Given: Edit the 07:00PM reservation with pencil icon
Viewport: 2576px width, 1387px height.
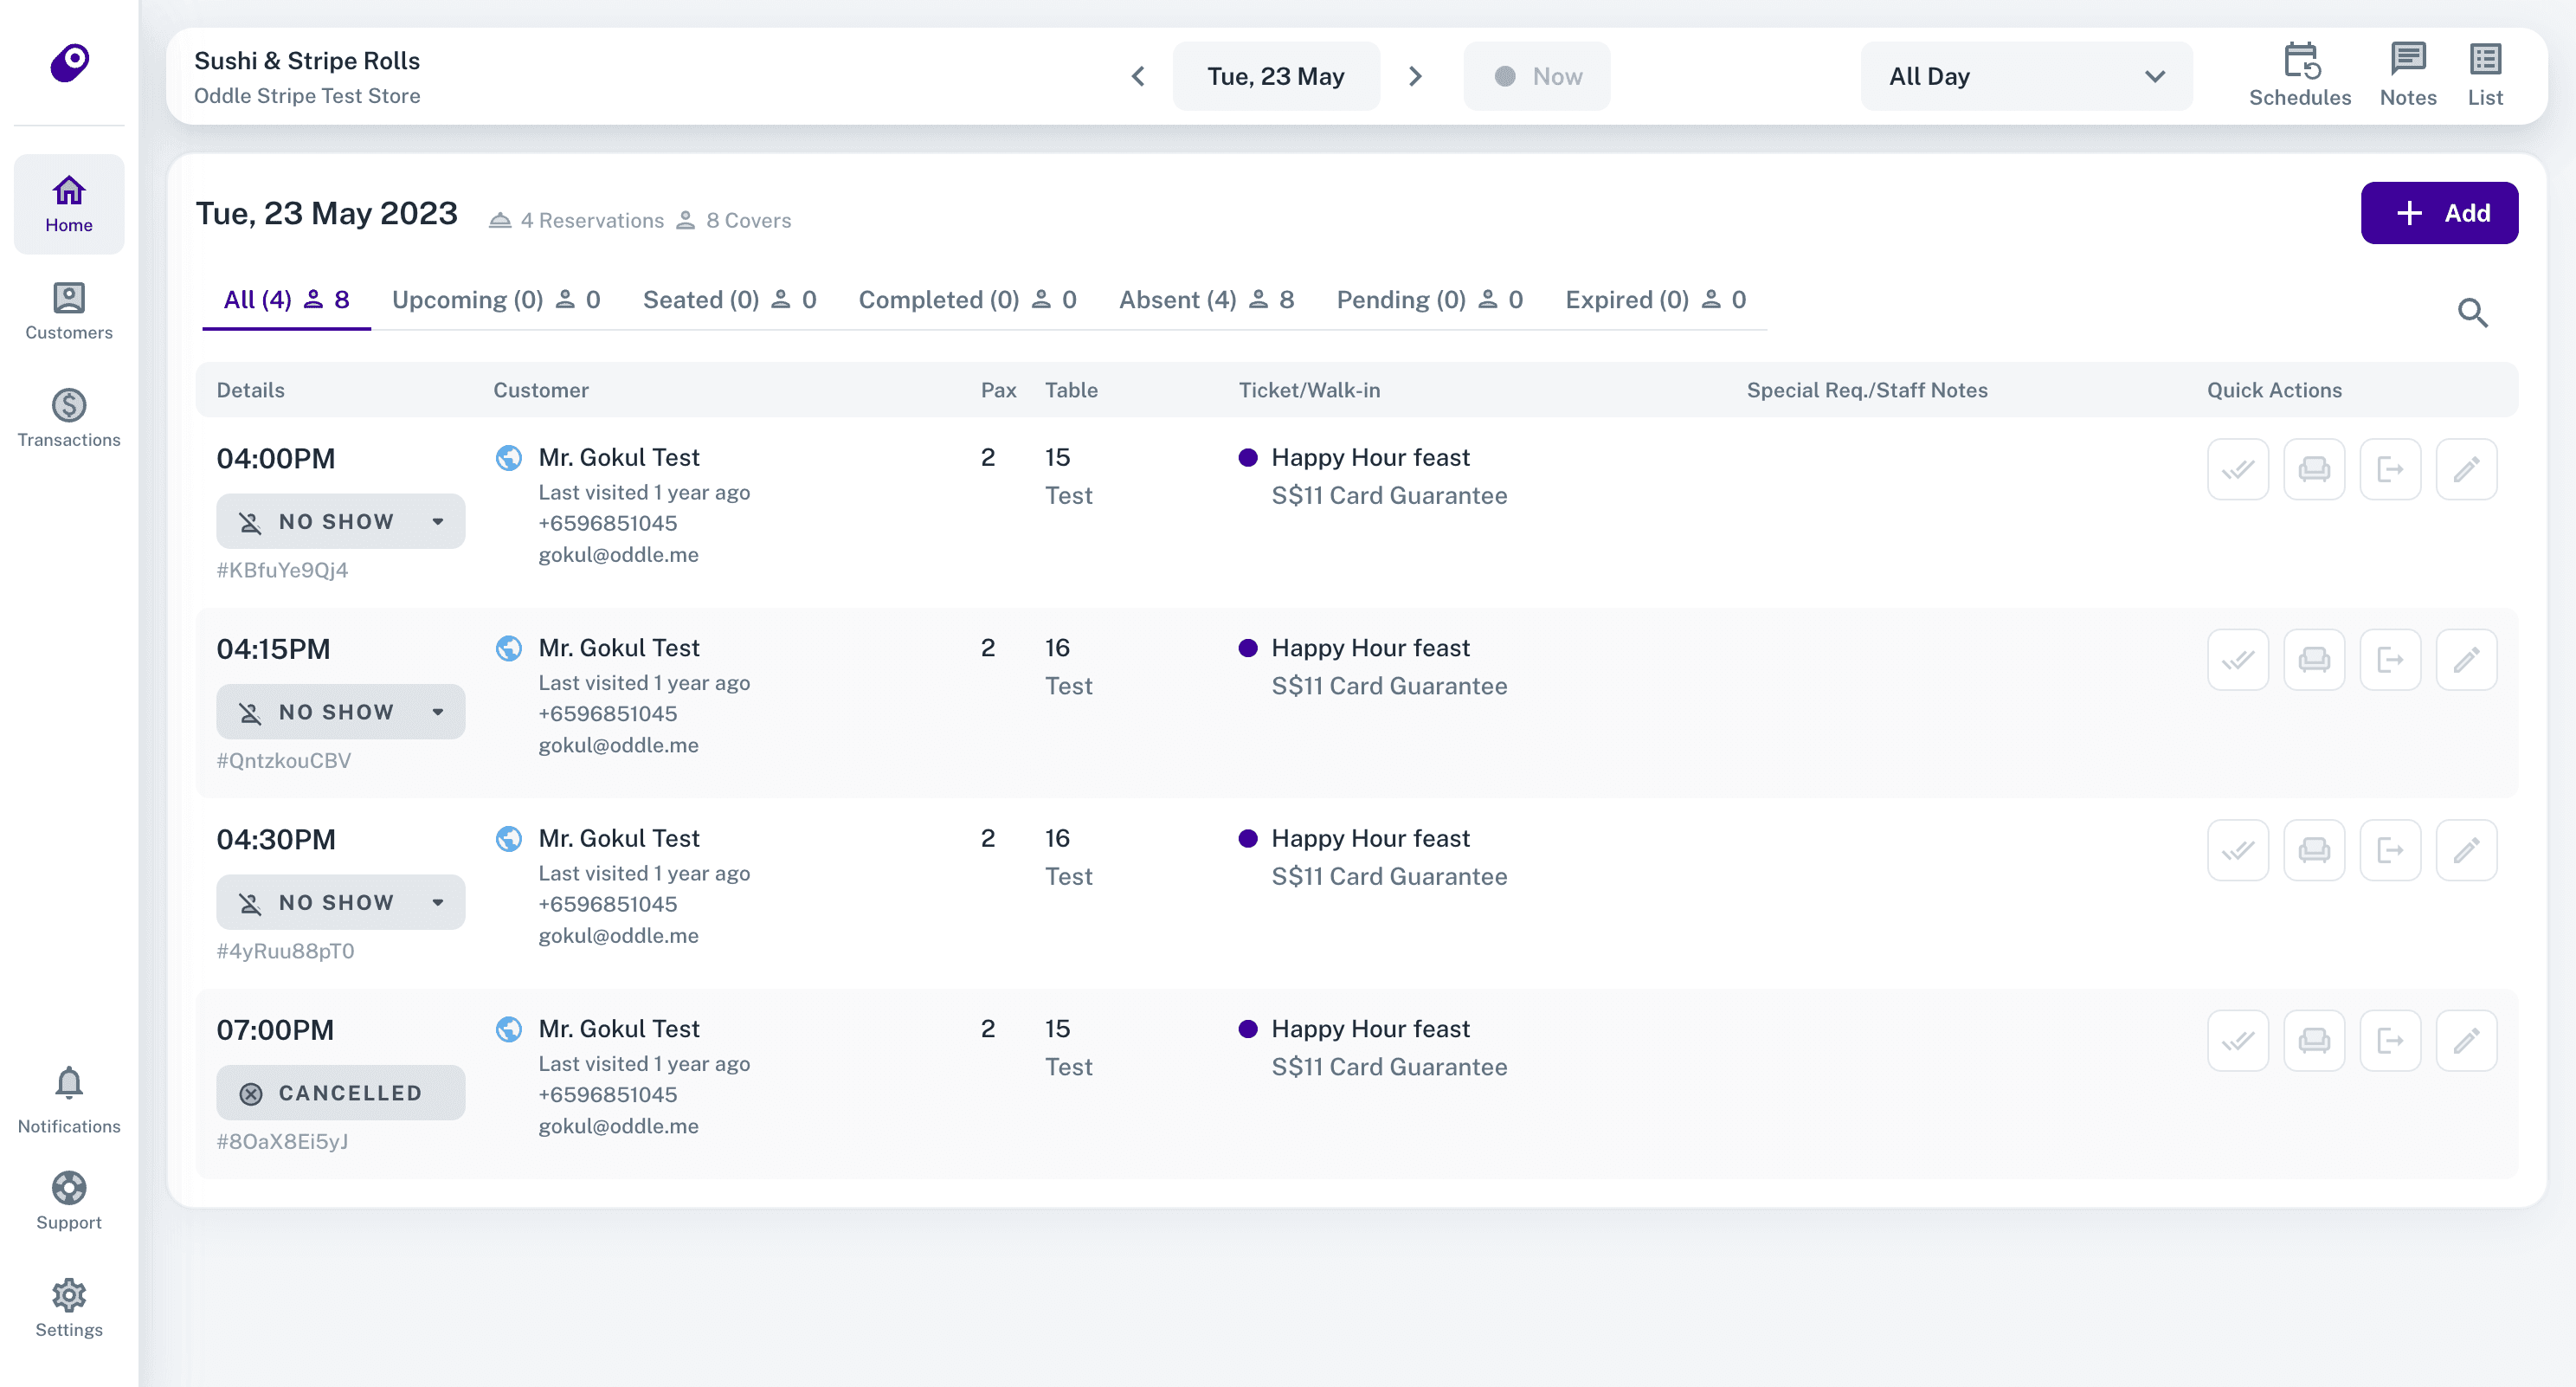Looking at the screenshot, I should 2465,1040.
